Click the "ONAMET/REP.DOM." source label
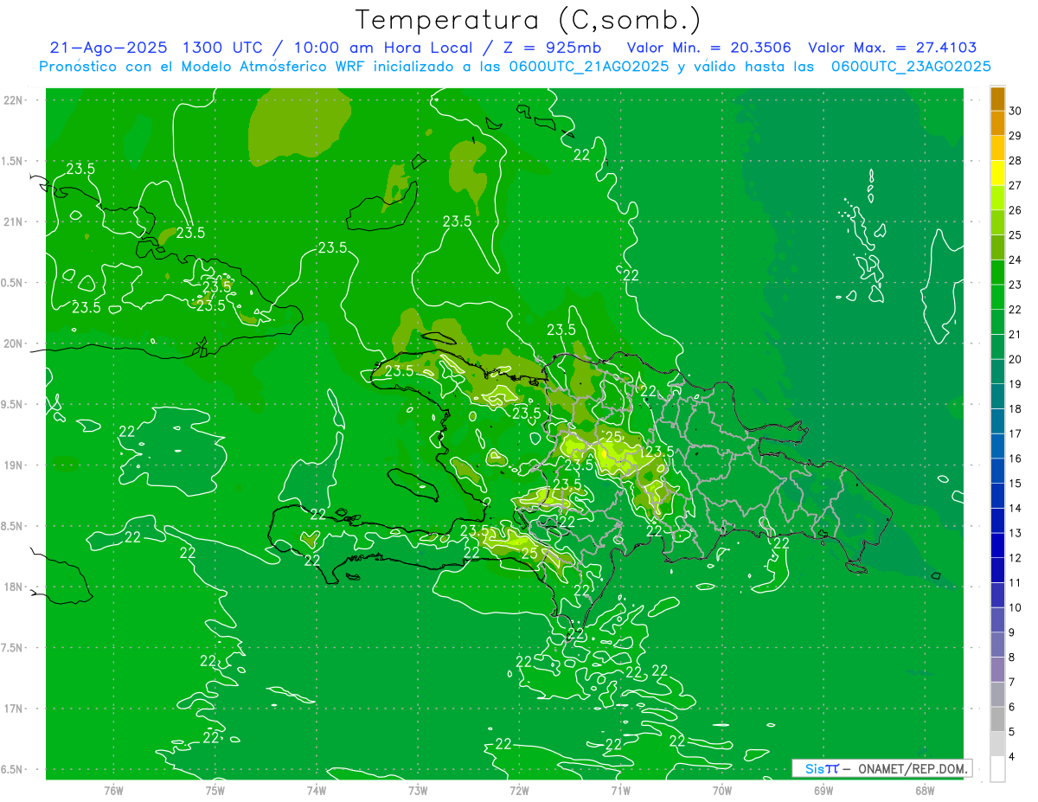Viewport: 1038px width, 802px height. click(x=913, y=768)
